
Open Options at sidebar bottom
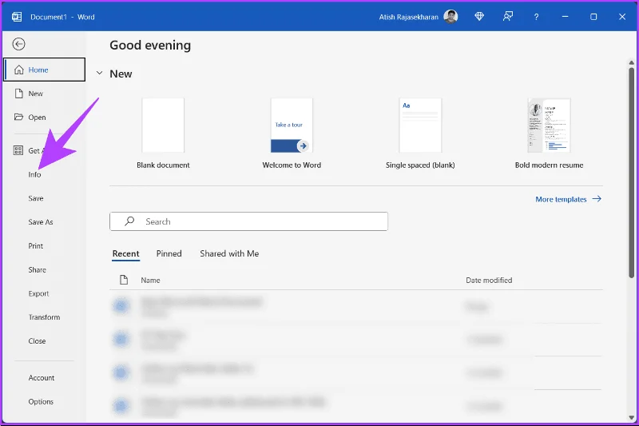pyautogui.click(x=41, y=401)
